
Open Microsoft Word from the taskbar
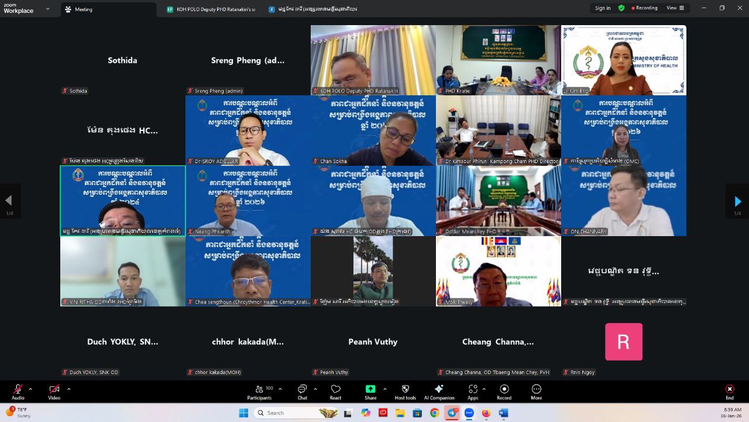click(503, 413)
